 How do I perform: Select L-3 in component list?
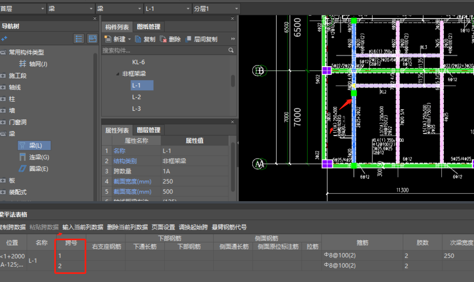click(136, 109)
